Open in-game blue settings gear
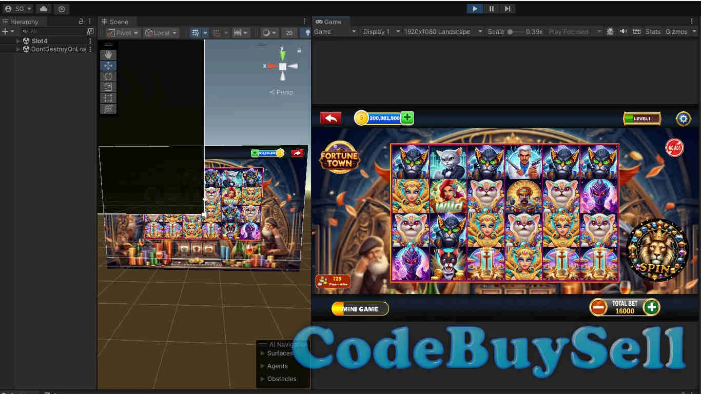The image size is (701, 394). (x=684, y=119)
